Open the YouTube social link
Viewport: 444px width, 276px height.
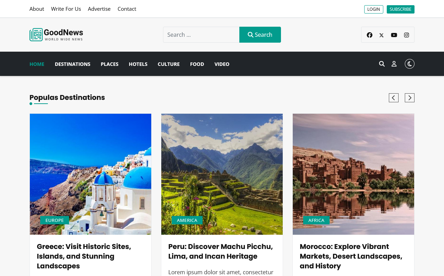(x=394, y=35)
